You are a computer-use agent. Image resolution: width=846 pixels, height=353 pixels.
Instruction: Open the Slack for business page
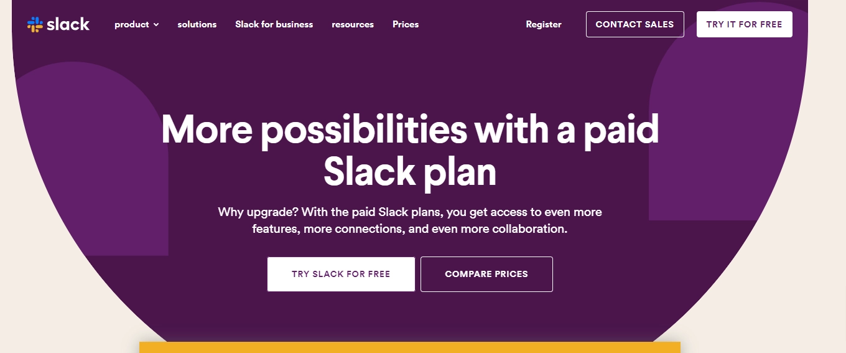[274, 24]
